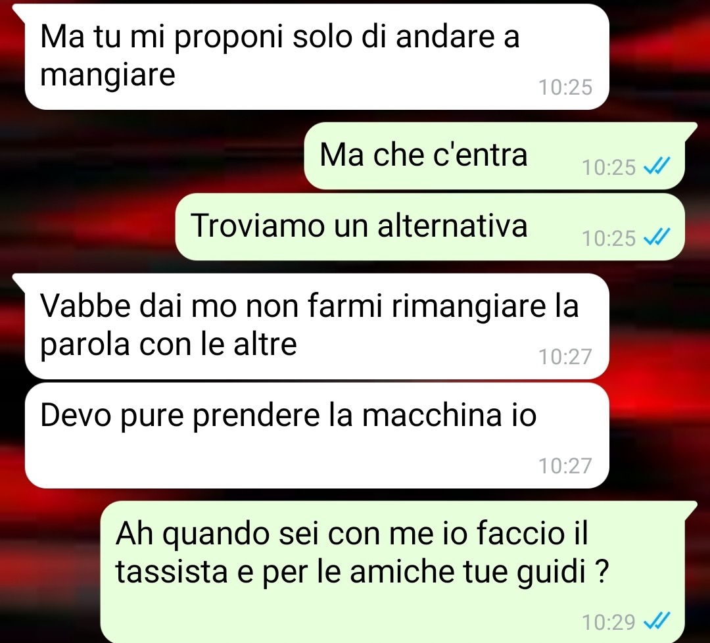Viewport: 710px width, 643px height.
Task: Tap the 10:29 timestamp on the last sent message
Action: [x=609, y=623]
